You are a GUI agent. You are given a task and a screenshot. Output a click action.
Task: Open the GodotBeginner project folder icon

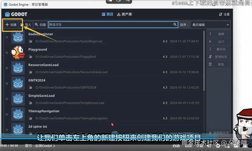click(x=30, y=41)
